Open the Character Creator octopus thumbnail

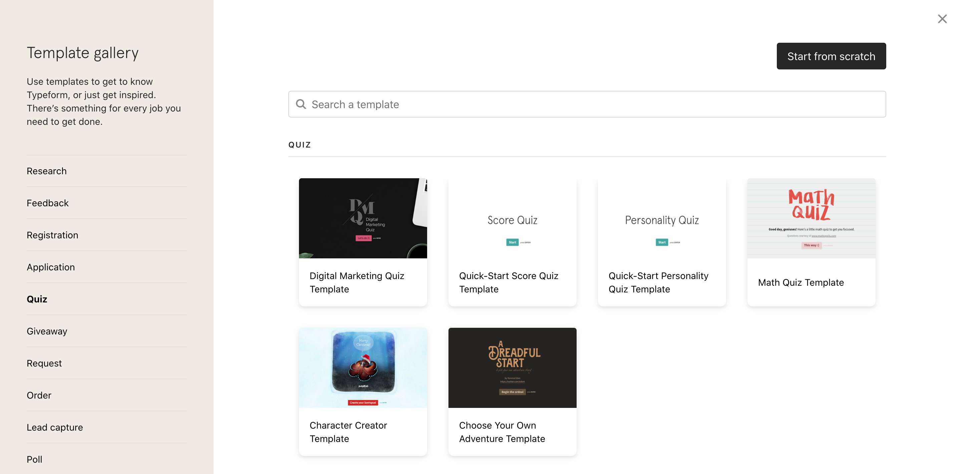(x=363, y=368)
